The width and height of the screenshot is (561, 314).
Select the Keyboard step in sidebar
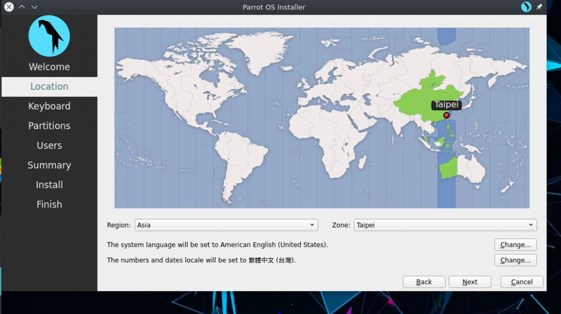[x=49, y=106]
